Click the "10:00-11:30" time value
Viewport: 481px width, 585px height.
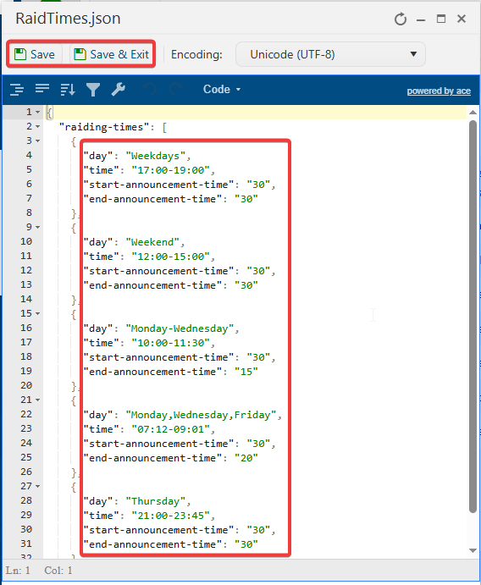pos(170,343)
